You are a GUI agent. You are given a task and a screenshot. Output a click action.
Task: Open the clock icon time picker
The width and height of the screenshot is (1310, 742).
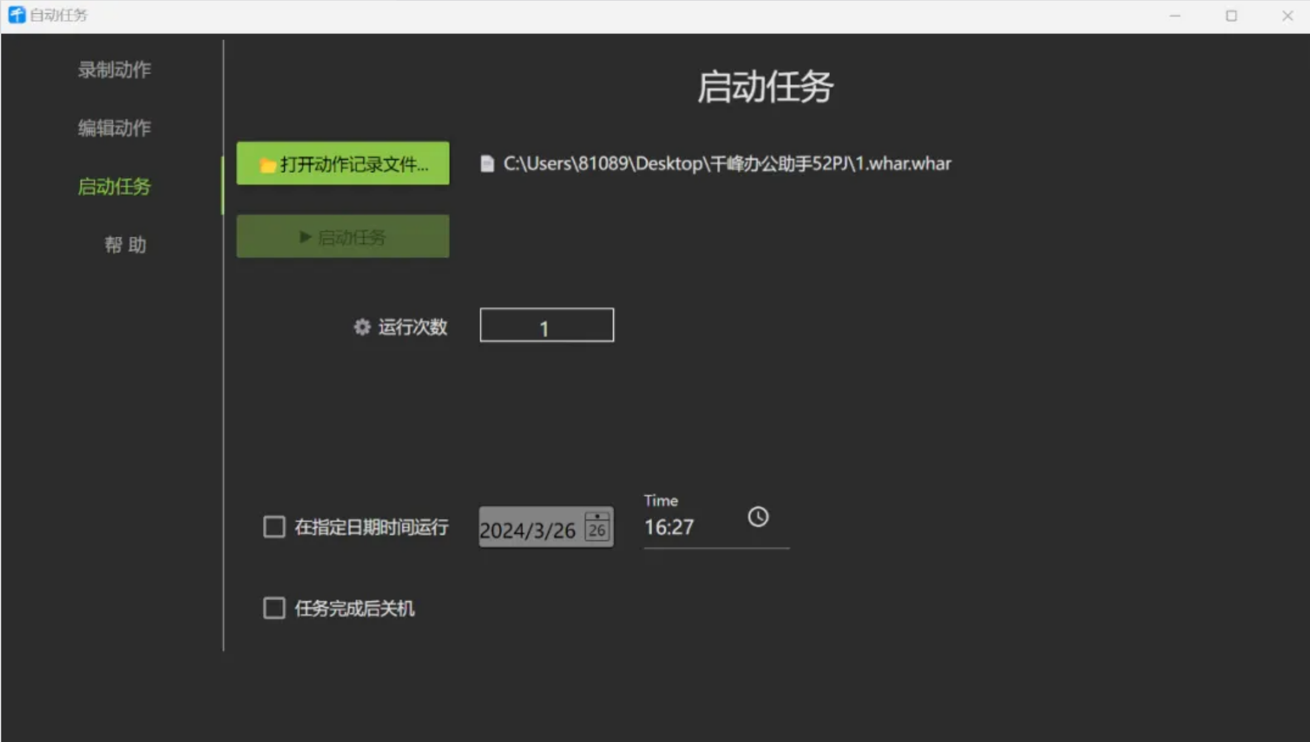(x=758, y=517)
